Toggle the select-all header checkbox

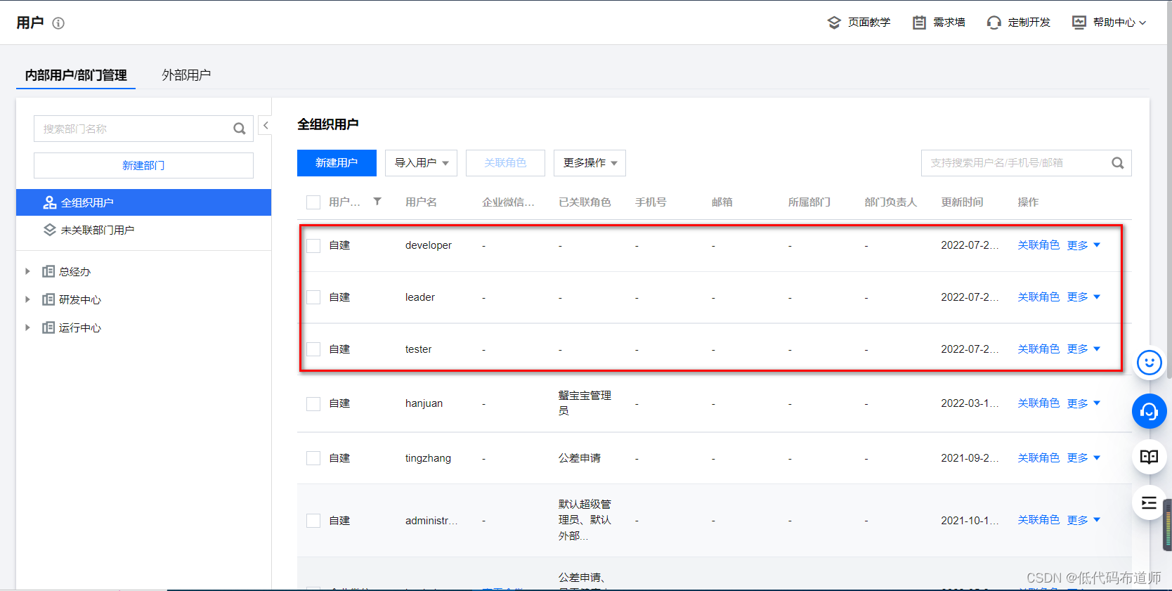313,202
